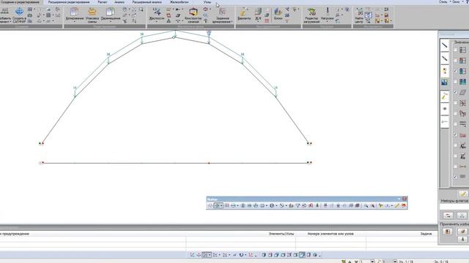This screenshot has height=263, width=469.
Task: Expand the Жесткости dropdown arrow
Action: (157, 22)
